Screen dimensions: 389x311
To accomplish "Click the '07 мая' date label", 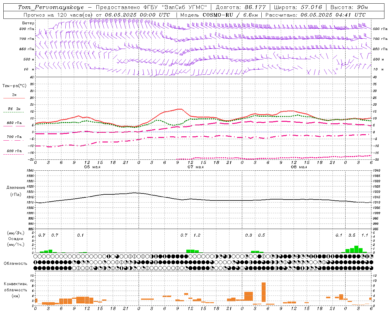I will click(x=196, y=167).
